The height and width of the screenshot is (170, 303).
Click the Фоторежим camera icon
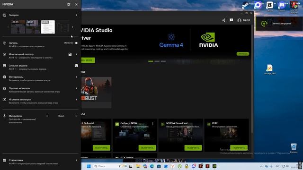click(x=4, y=77)
